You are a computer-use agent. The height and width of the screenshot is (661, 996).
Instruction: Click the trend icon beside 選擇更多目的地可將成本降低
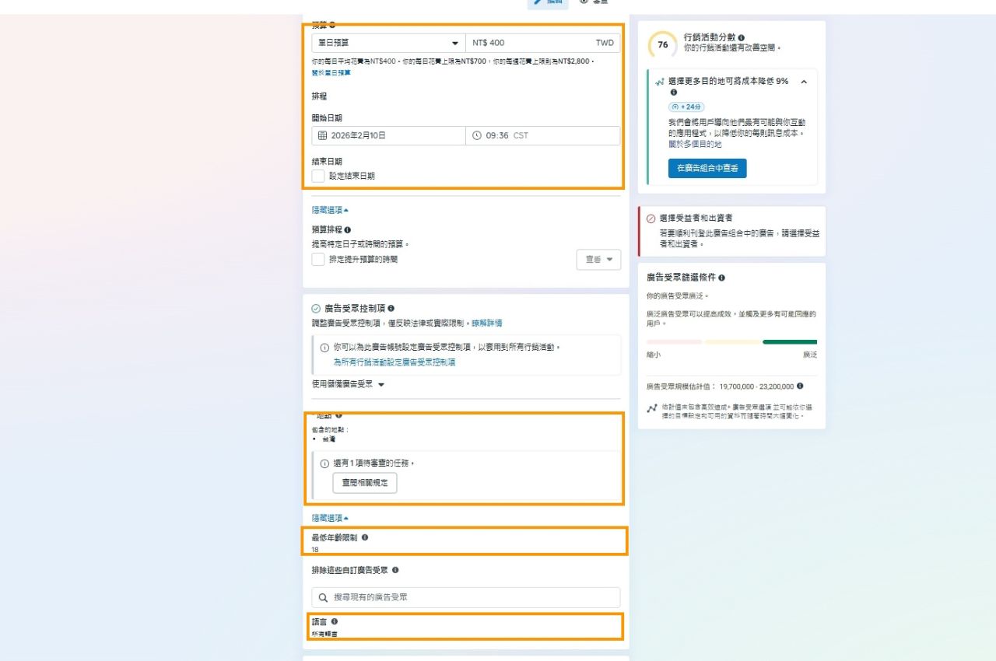[x=658, y=80]
